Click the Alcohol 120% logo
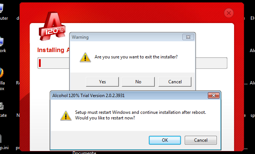Image resolution: width=255 pixels, height=154 pixels. (52, 26)
